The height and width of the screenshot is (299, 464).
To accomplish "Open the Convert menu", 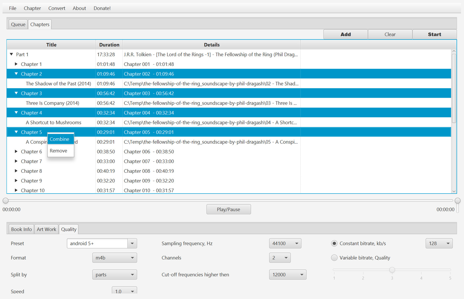I will 57,8.
